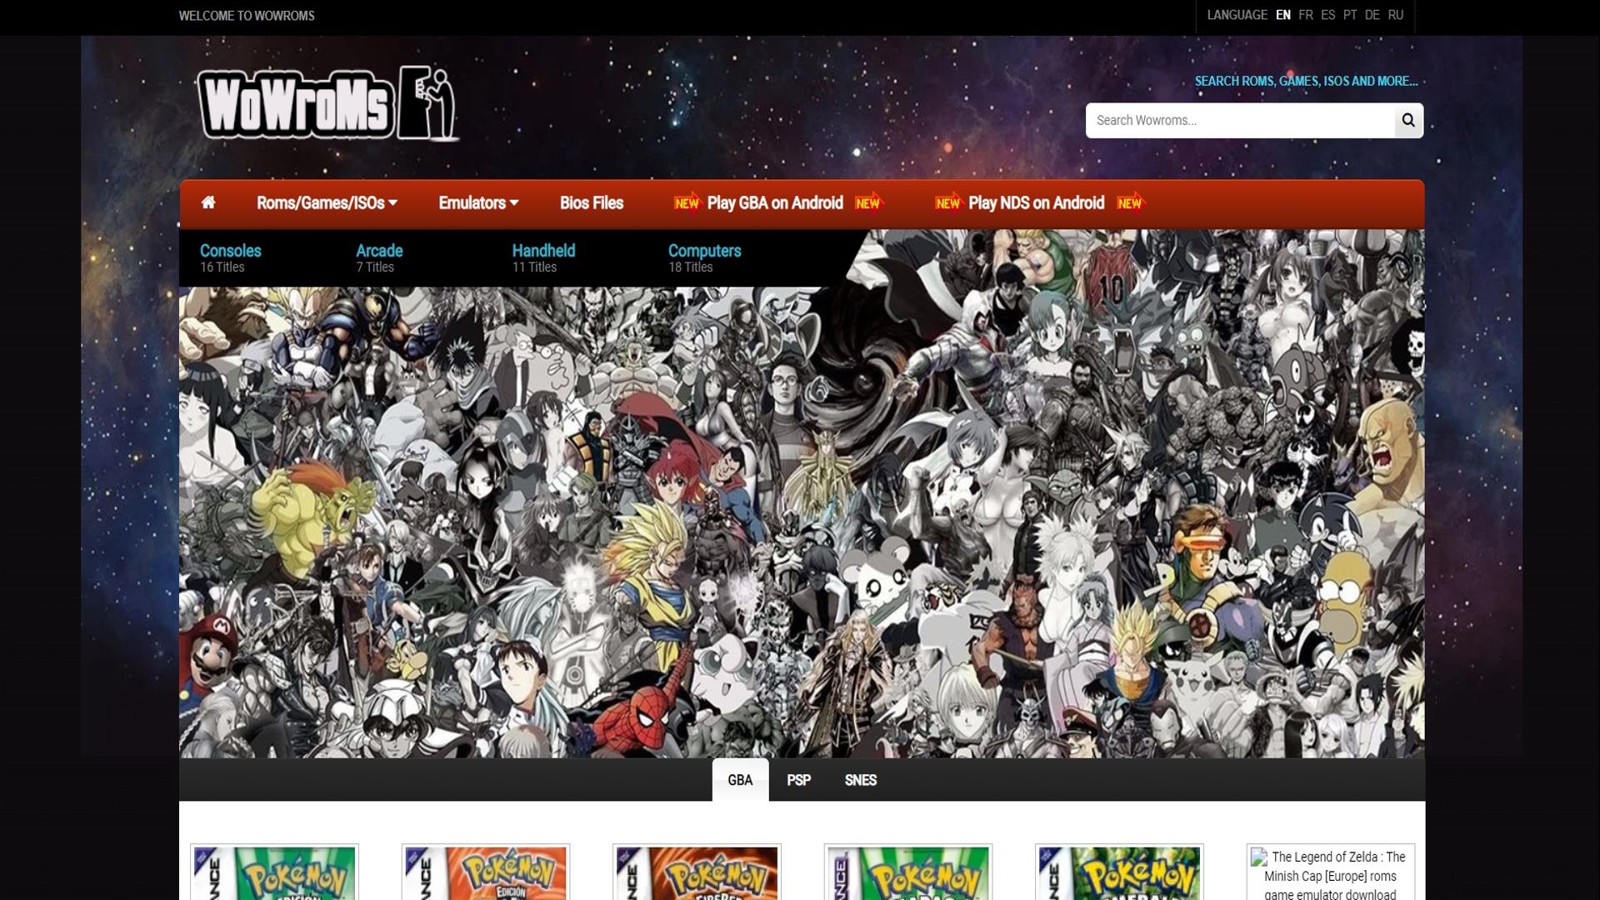The image size is (1600, 900).
Task: Open Legend of Zelda Minish Cap item
Action: pyautogui.click(x=1331, y=872)
